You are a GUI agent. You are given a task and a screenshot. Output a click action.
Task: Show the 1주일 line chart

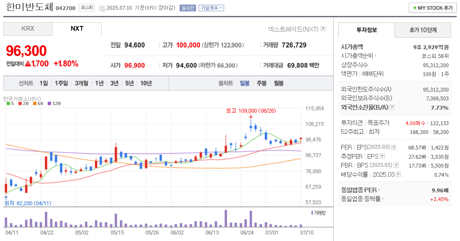click(61, 84)
